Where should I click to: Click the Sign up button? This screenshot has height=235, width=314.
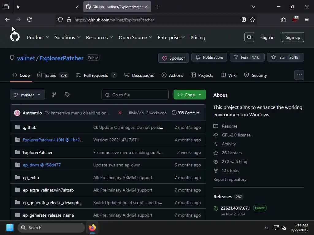click(x=293, y=37)
